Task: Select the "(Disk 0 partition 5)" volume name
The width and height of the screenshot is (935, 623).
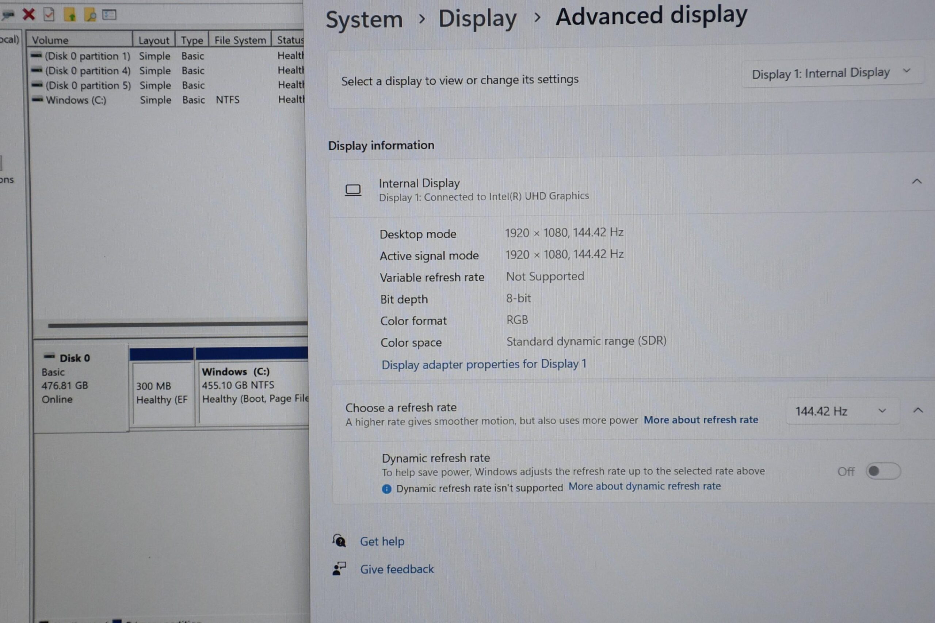Action: [x=88, y=85]
